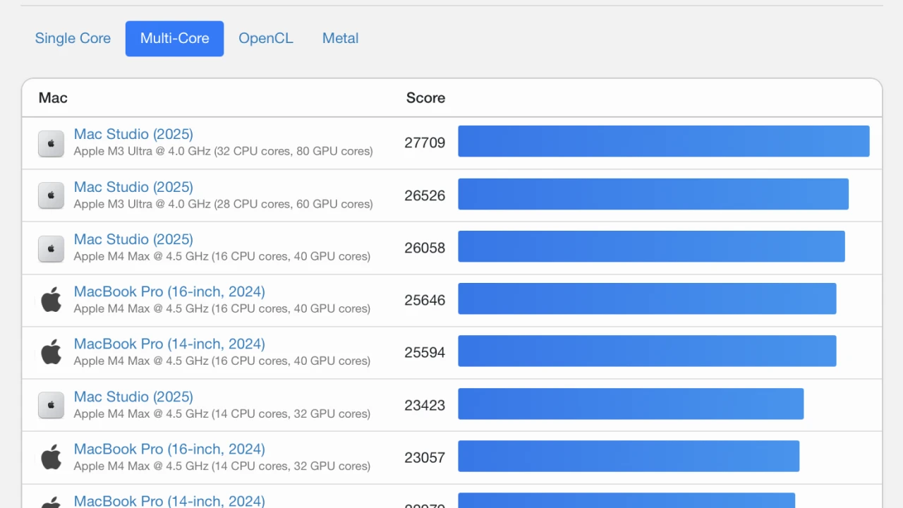Open Mac Studio (2025) link scoring 26526
The height and width of the screenshot is (508, 903).
point(133,187)
